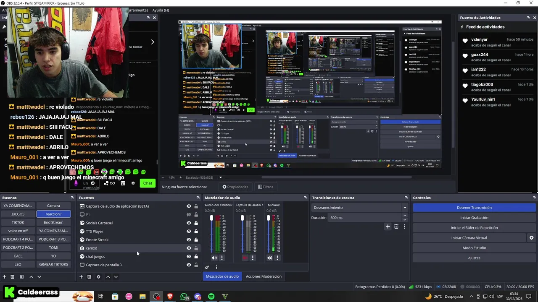The image size is (538, 302).
Task: Mute the Mic/Aux channel
Action: 270,258
